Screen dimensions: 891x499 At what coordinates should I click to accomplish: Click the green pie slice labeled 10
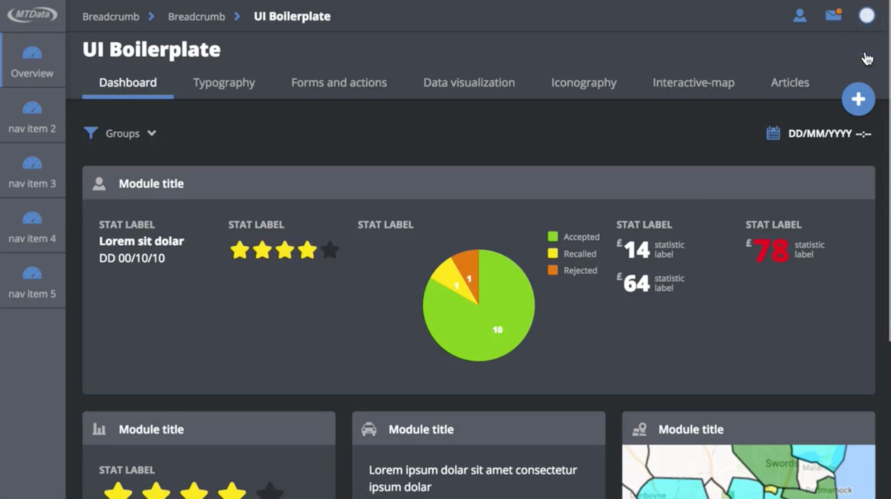click(497, 329)
